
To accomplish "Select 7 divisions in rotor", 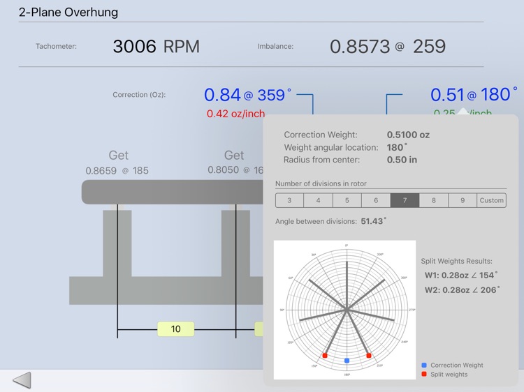I will 405,200.
